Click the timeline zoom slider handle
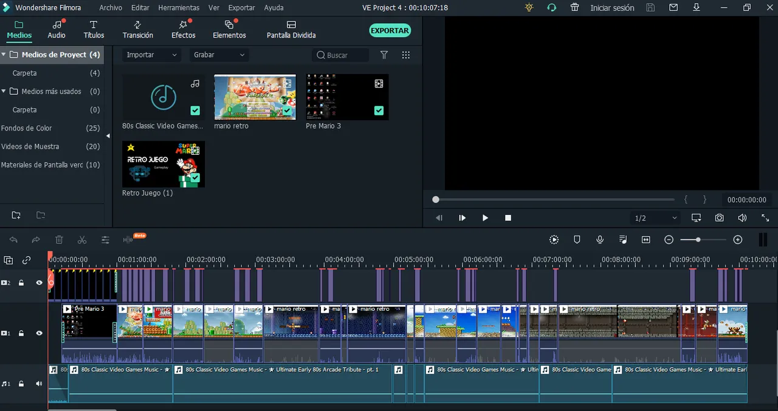This screenshot has height=411, width=778. pyautogui.click(x=698, y=240)
